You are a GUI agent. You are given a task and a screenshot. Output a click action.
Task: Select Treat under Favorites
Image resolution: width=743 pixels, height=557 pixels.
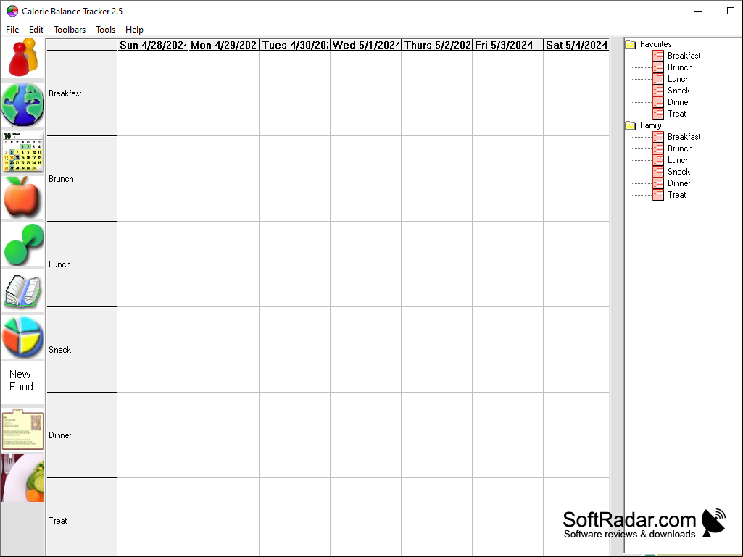(676, 114)
